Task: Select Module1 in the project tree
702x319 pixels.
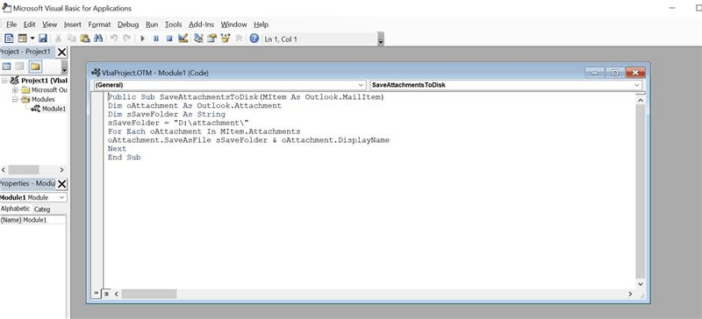Action: 54,109
